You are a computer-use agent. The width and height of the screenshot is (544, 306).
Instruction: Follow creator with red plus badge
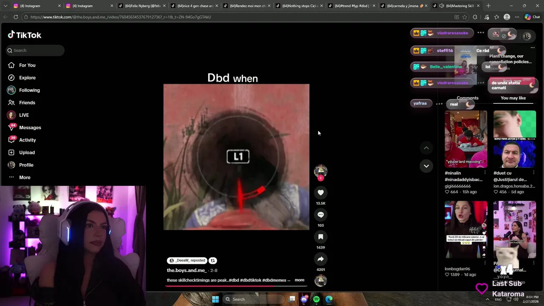[320, 178]
